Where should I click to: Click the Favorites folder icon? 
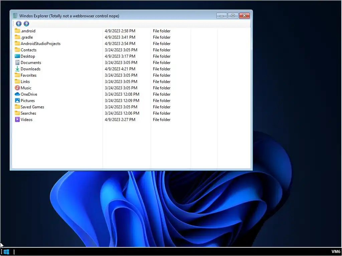pos(17,75)
